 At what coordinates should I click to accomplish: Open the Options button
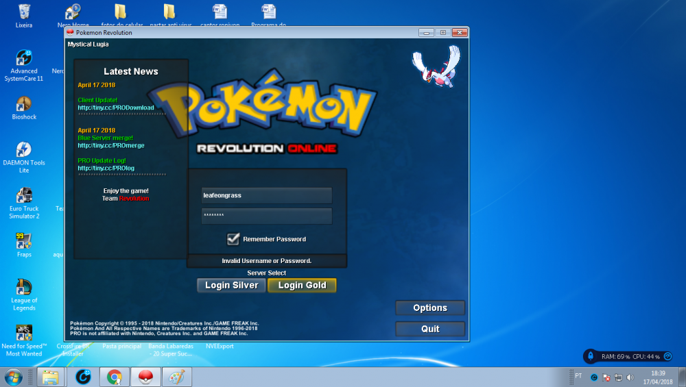coord(430,308)
